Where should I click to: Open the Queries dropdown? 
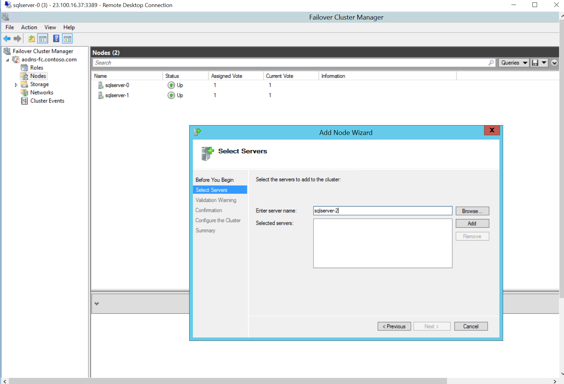click(x=513, y=63)
